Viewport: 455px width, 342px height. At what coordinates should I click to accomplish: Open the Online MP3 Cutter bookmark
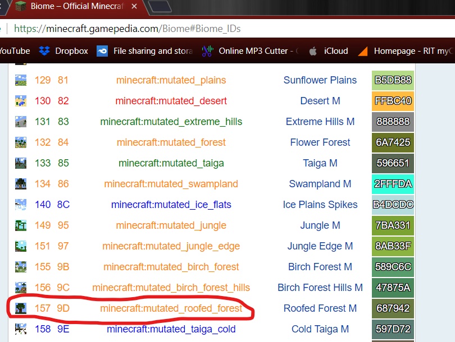click(x=251, y=51)
